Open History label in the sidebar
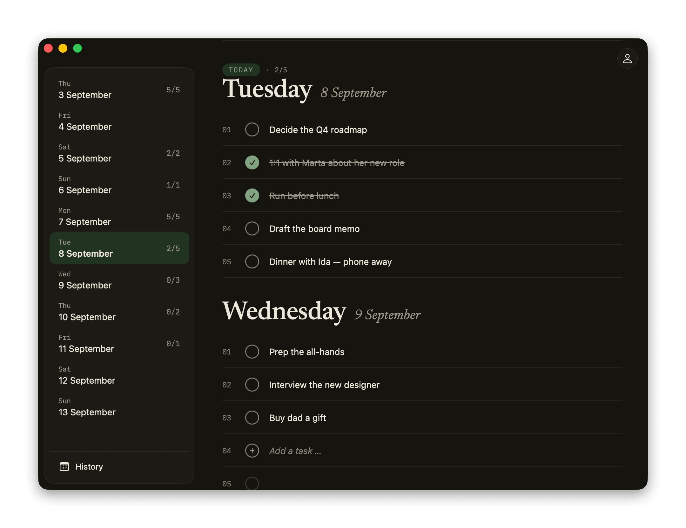The width and height of the screenshot is (686, 528). tap(89, 467)
